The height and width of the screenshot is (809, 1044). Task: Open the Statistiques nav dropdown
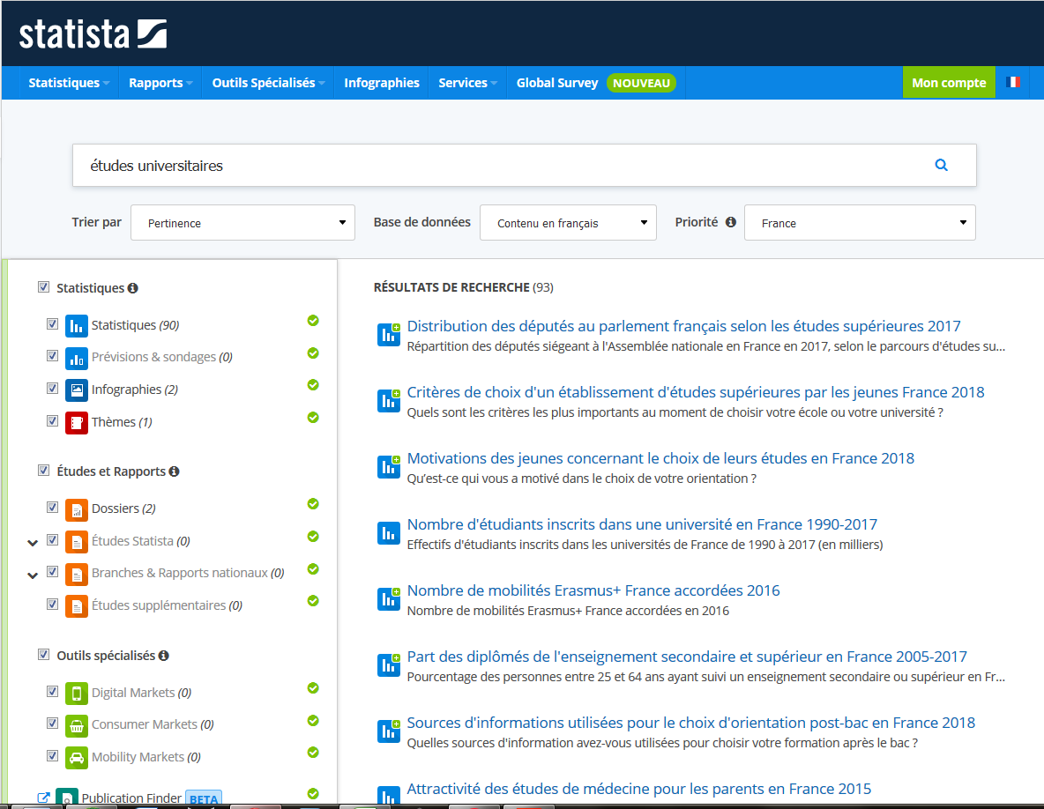(x=69, y=83)
